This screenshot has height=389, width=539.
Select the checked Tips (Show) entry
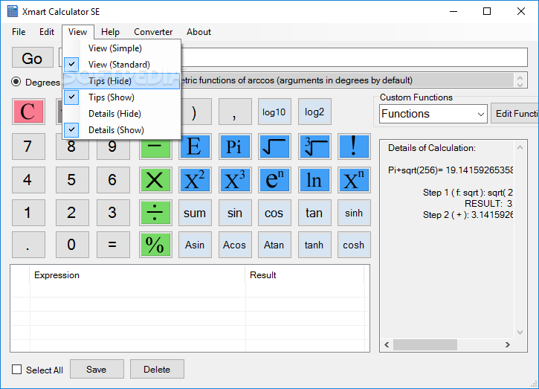(x=122, y=97)
